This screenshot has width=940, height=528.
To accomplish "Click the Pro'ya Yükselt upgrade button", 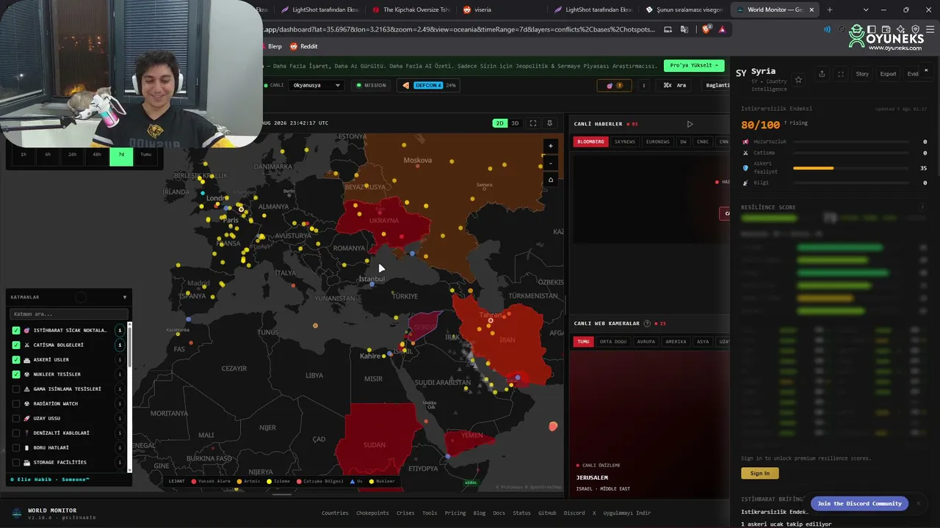I will coord(694,65).
